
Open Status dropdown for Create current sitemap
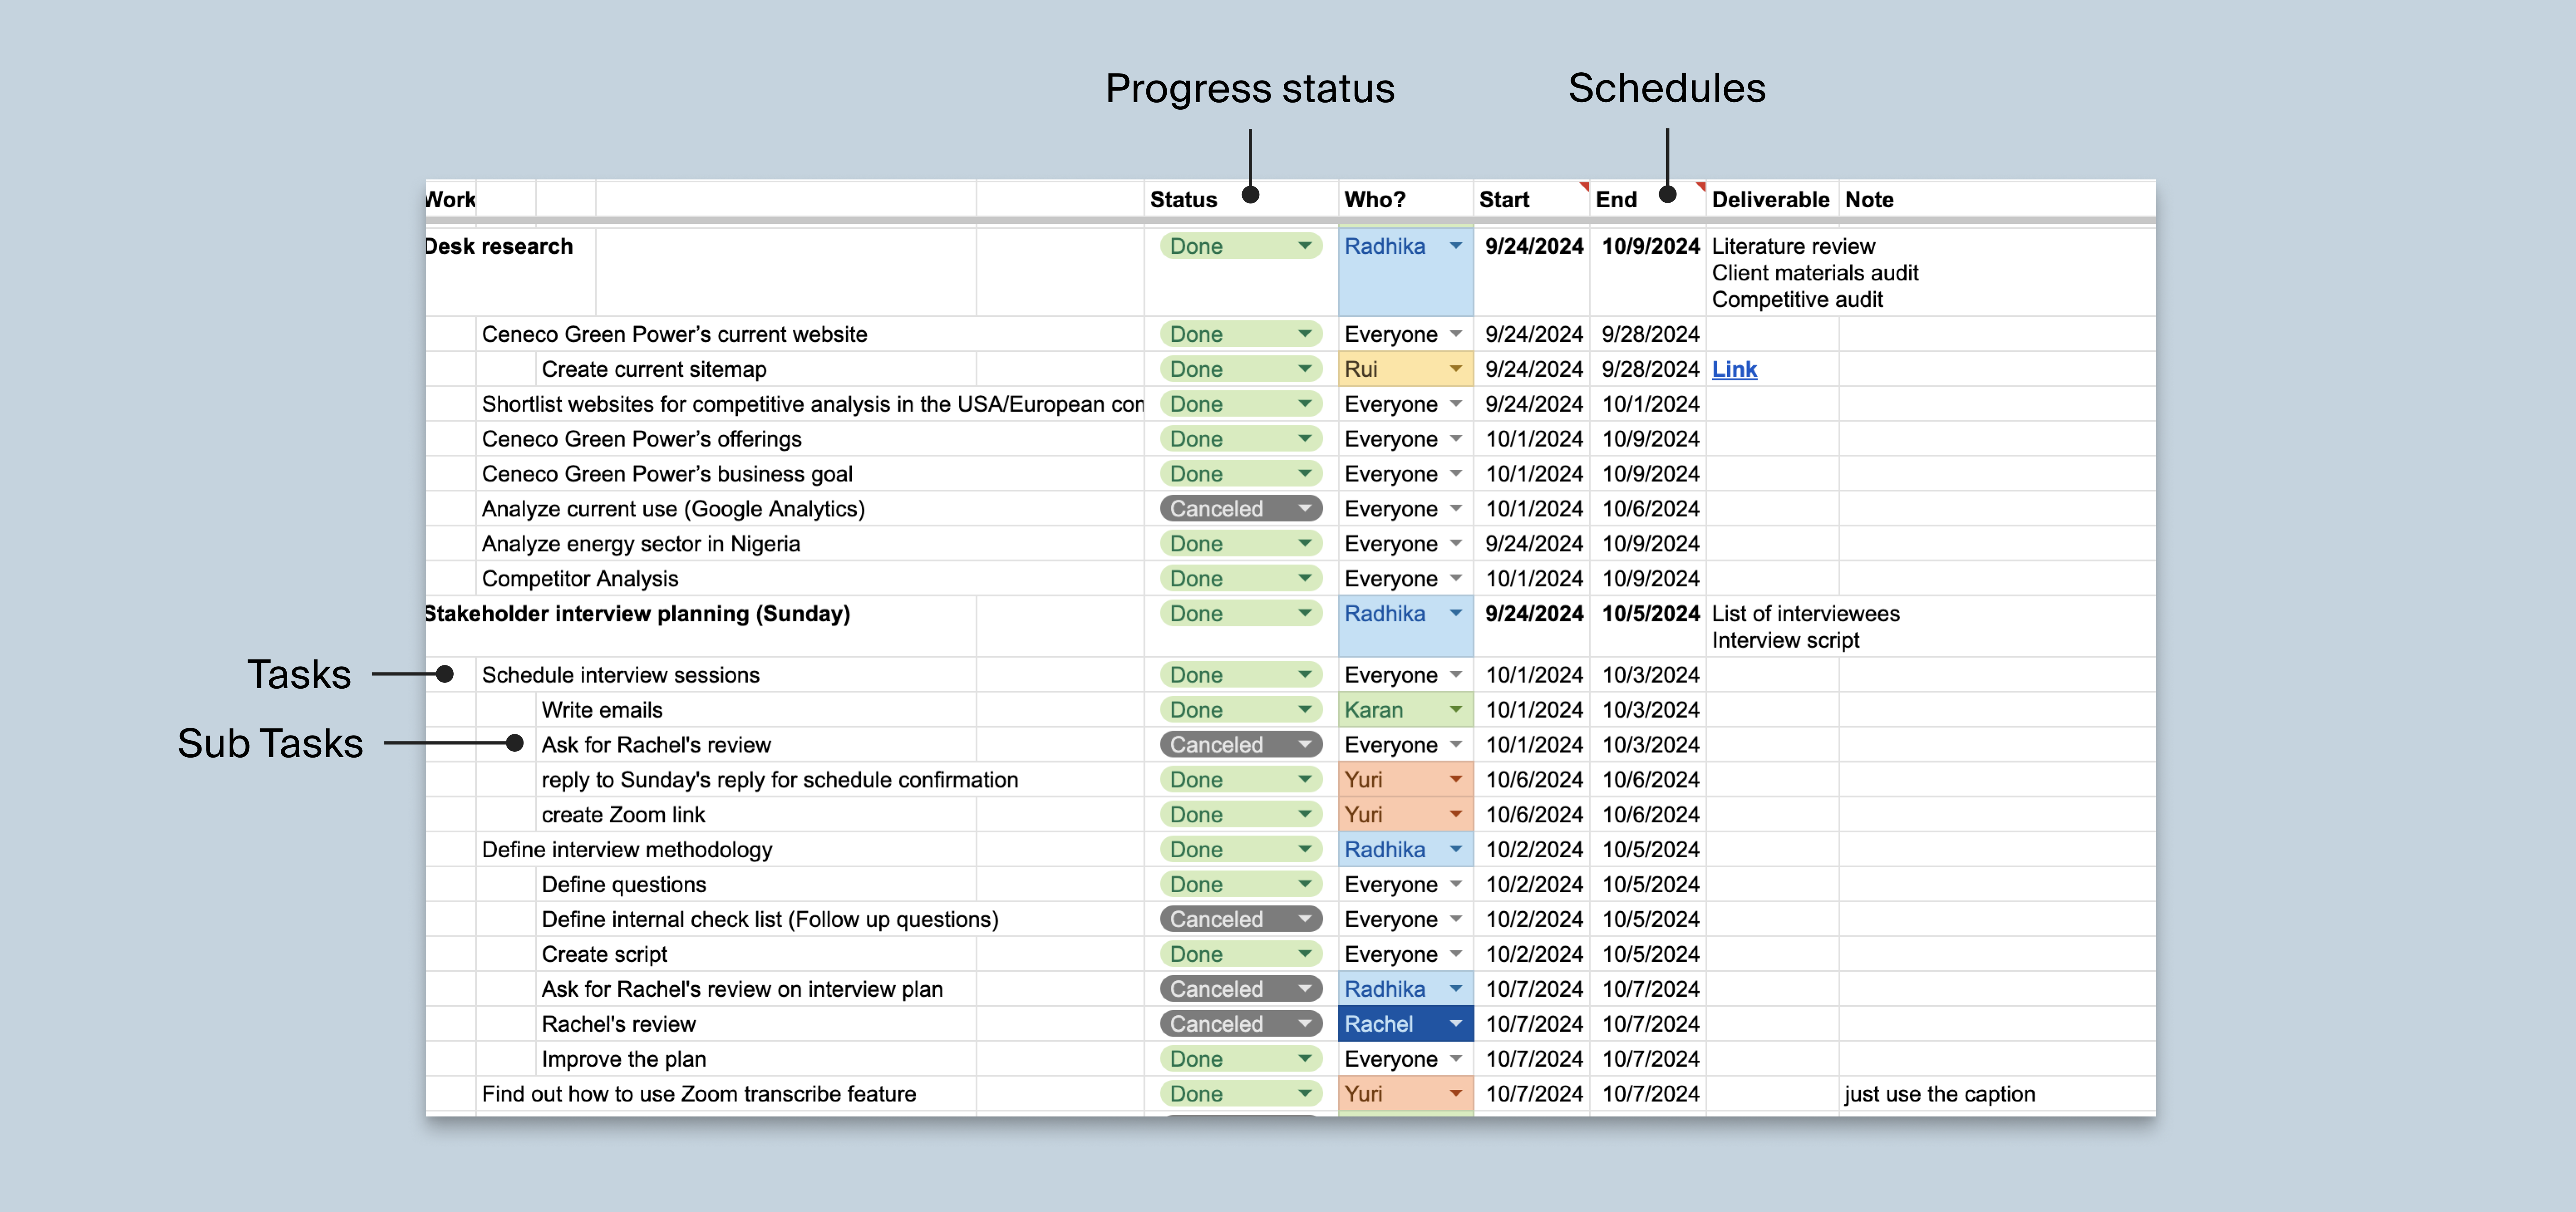coord(1241,369)
